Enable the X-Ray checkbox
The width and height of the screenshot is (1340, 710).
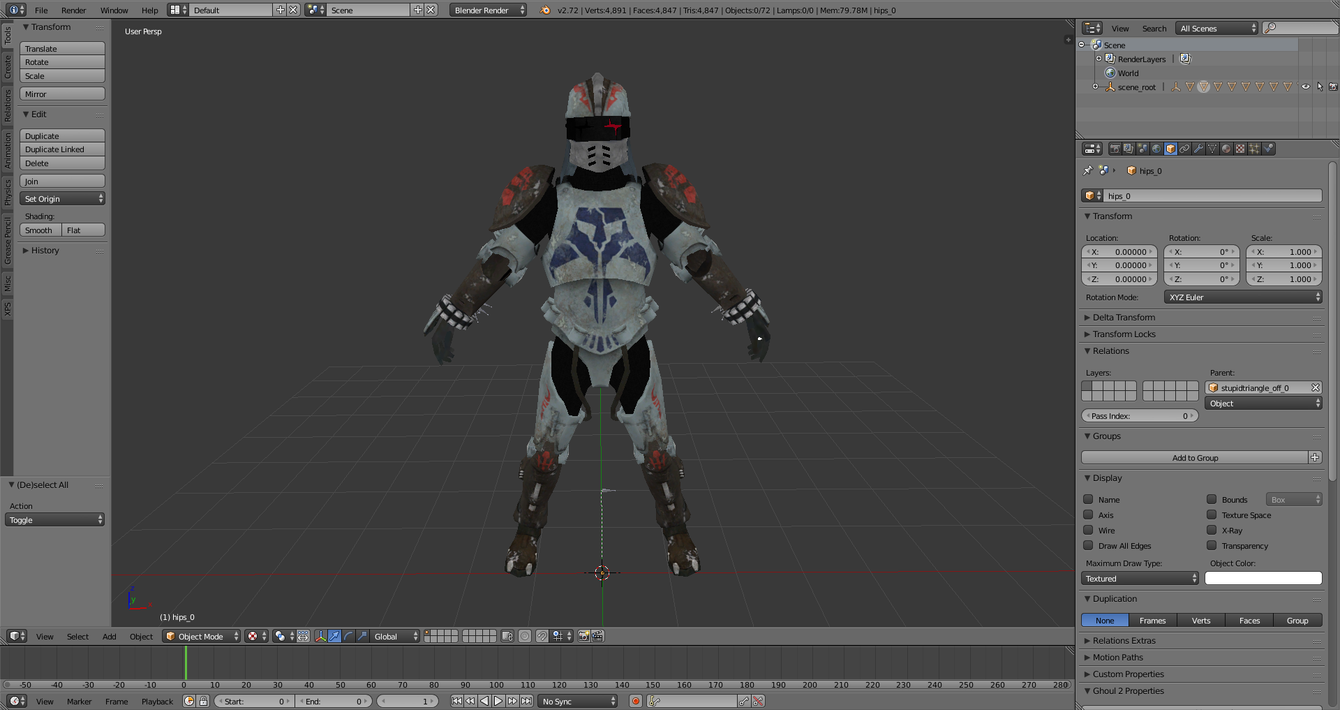coord(1212,530)
